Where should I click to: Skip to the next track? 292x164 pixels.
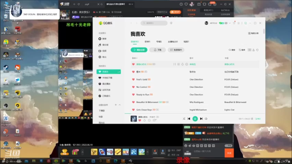pos(201,119)
